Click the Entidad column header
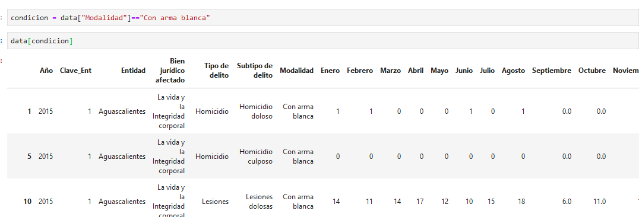 pyautogui.click(x=133, y=71)
